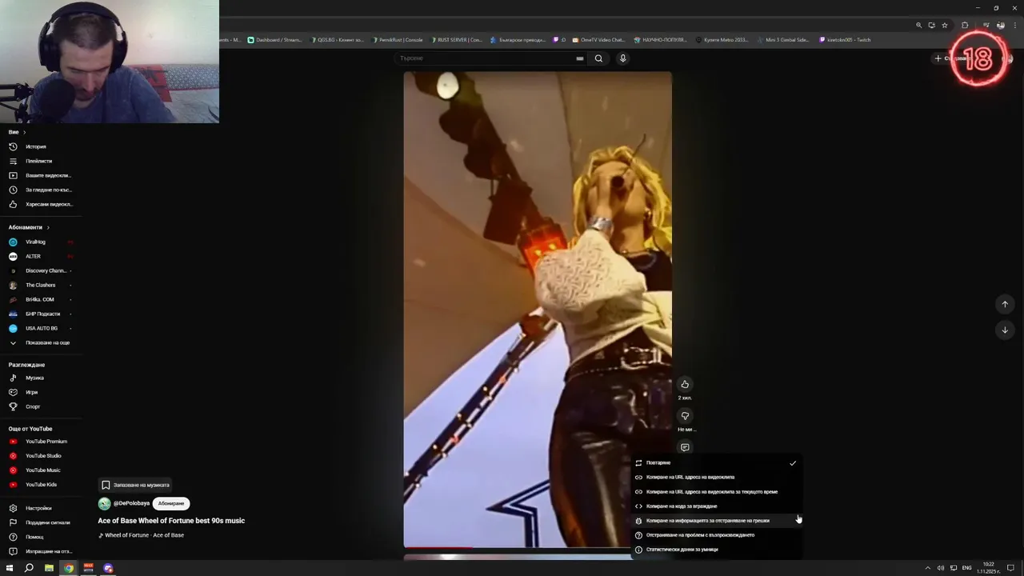Open the Dashboard / Stream bookmark
Screen dimensions: 1024x576
point(274,39)
